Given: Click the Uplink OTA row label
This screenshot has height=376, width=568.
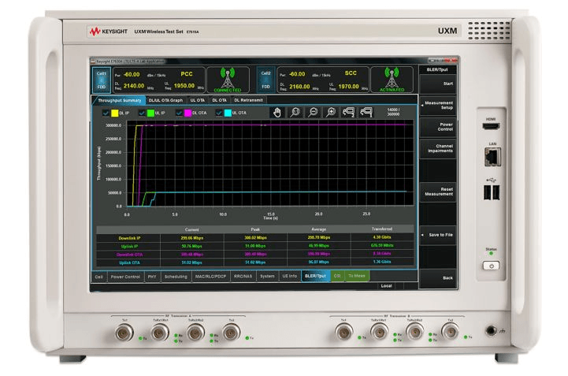Looking at the screenshot, I should pos(129,262).
